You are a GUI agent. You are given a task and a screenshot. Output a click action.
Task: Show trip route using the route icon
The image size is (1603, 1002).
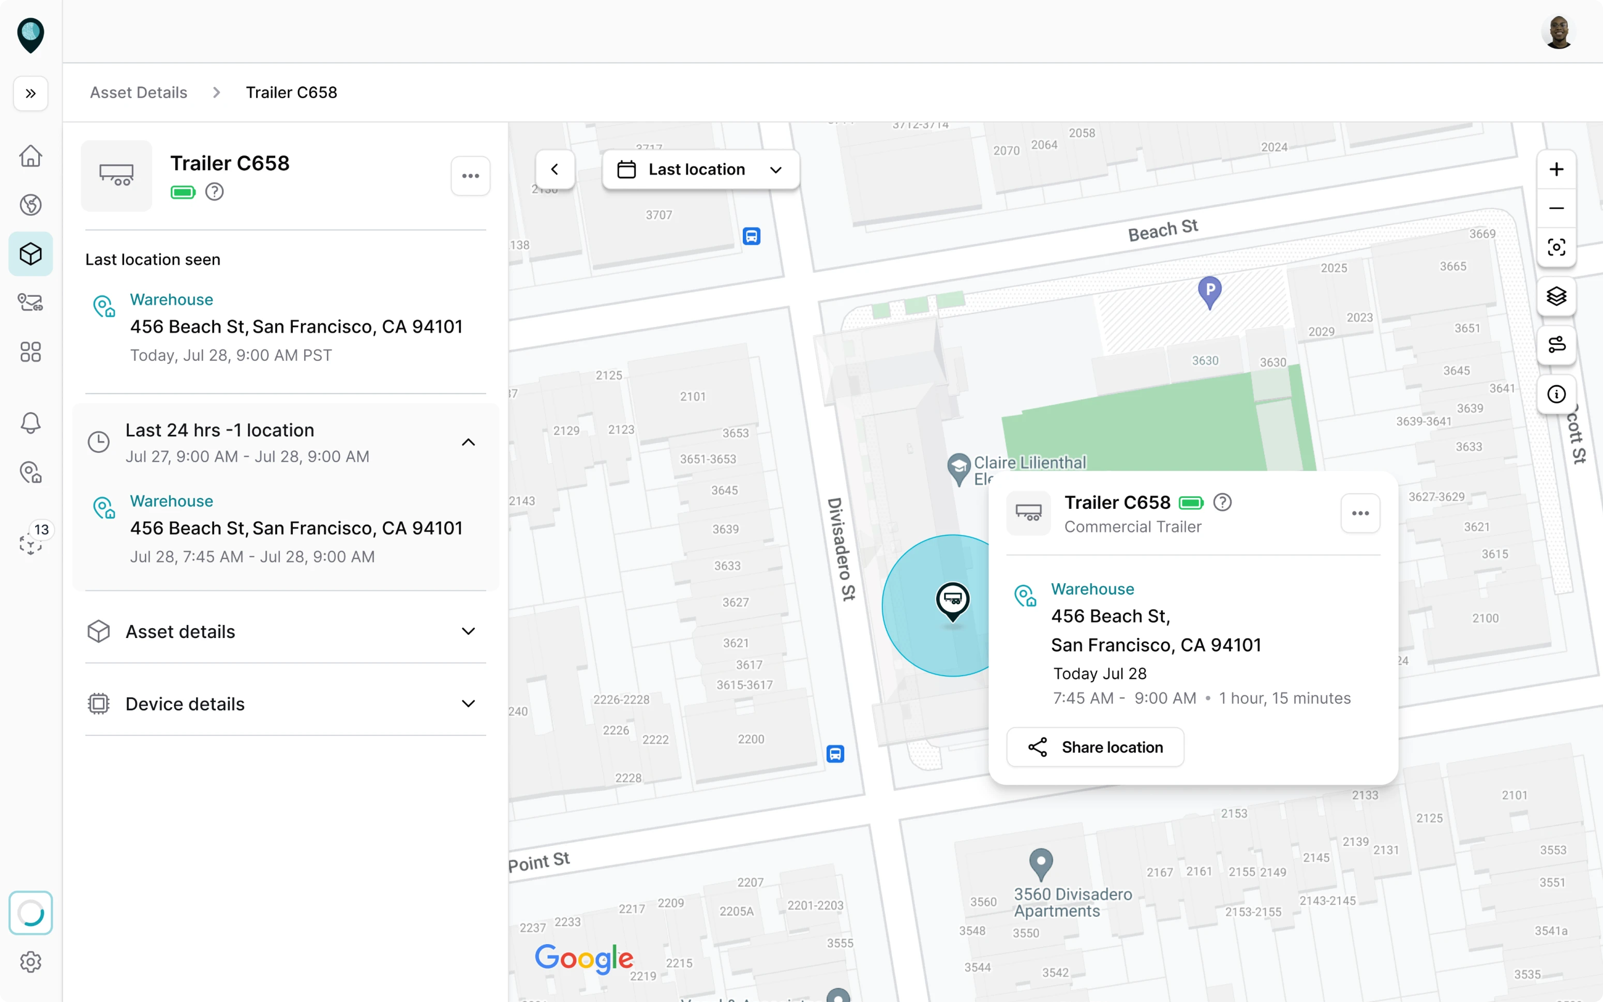pos(1556,345)
